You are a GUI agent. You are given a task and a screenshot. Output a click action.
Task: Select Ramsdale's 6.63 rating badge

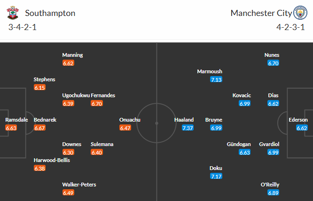(x=11, y=128)
